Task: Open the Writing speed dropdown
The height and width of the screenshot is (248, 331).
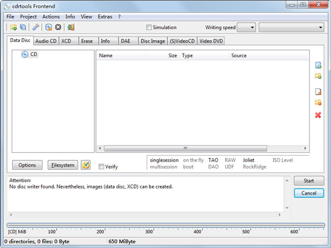Action: click(247, 28)
